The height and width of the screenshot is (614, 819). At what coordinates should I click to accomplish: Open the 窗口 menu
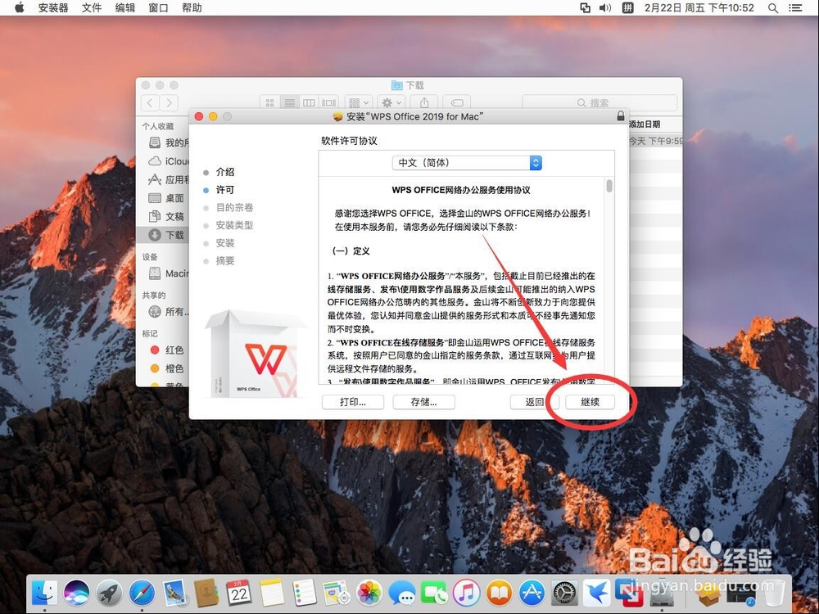pos(158,8)
